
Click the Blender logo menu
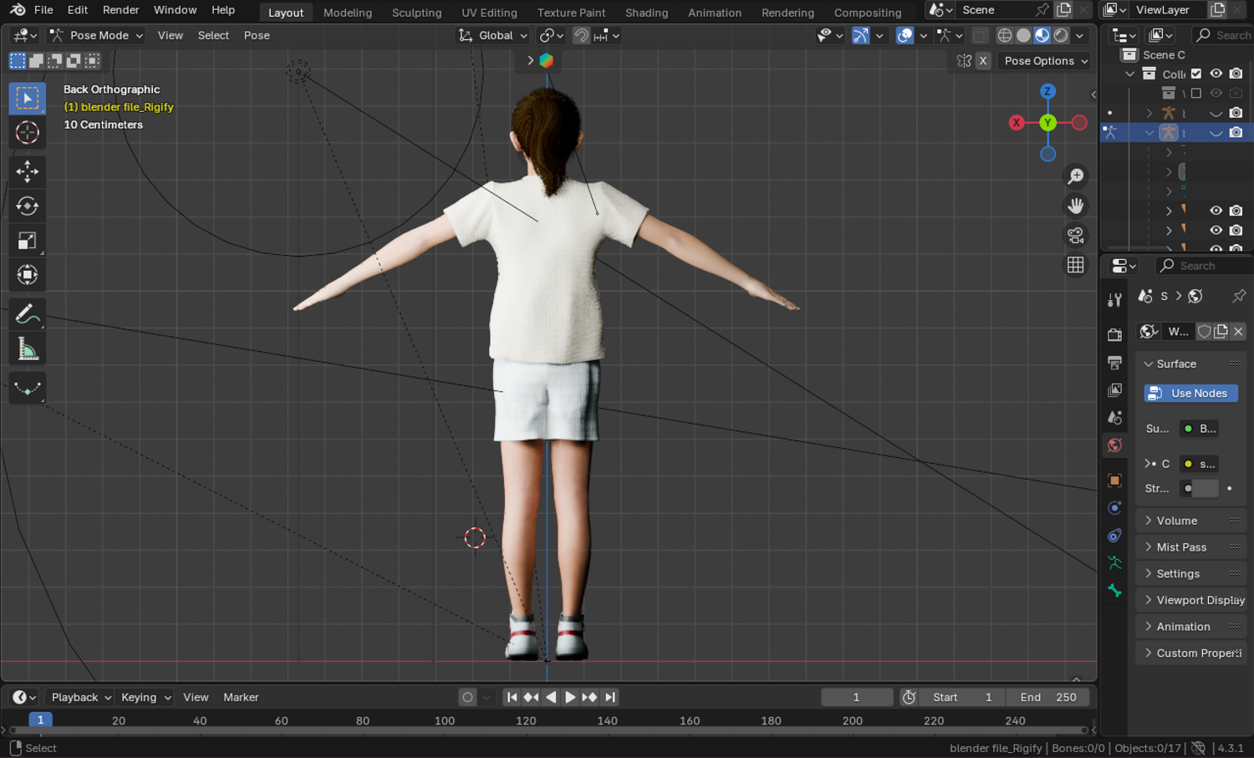pyautogui.click(x=18, y=10)
